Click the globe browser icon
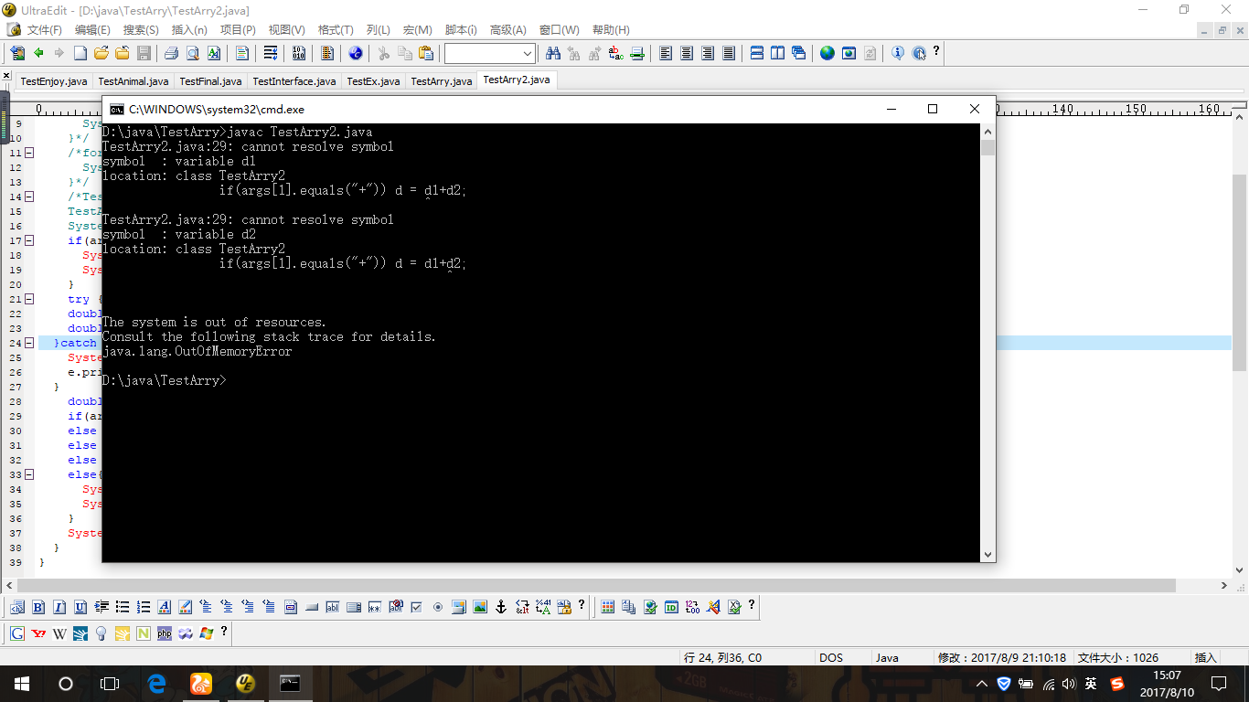 coord(827,53)
